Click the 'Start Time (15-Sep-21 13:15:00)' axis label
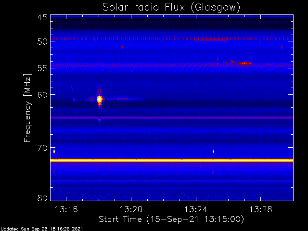 [x=171, y=219]
